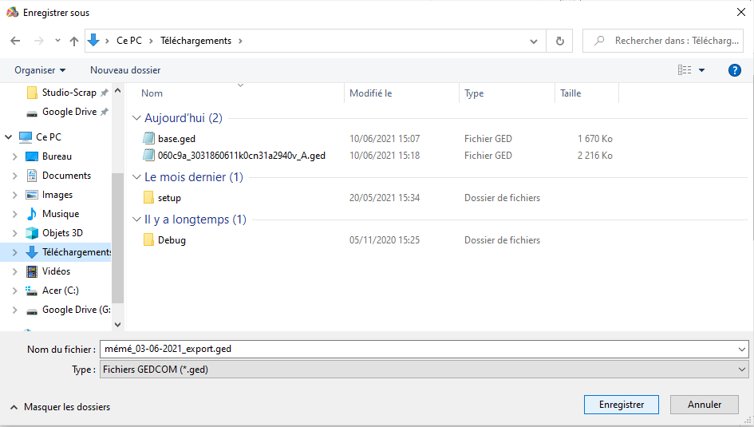Open the Type file format dropdown
Screen dimensions: 754x427
coord(743,370)
